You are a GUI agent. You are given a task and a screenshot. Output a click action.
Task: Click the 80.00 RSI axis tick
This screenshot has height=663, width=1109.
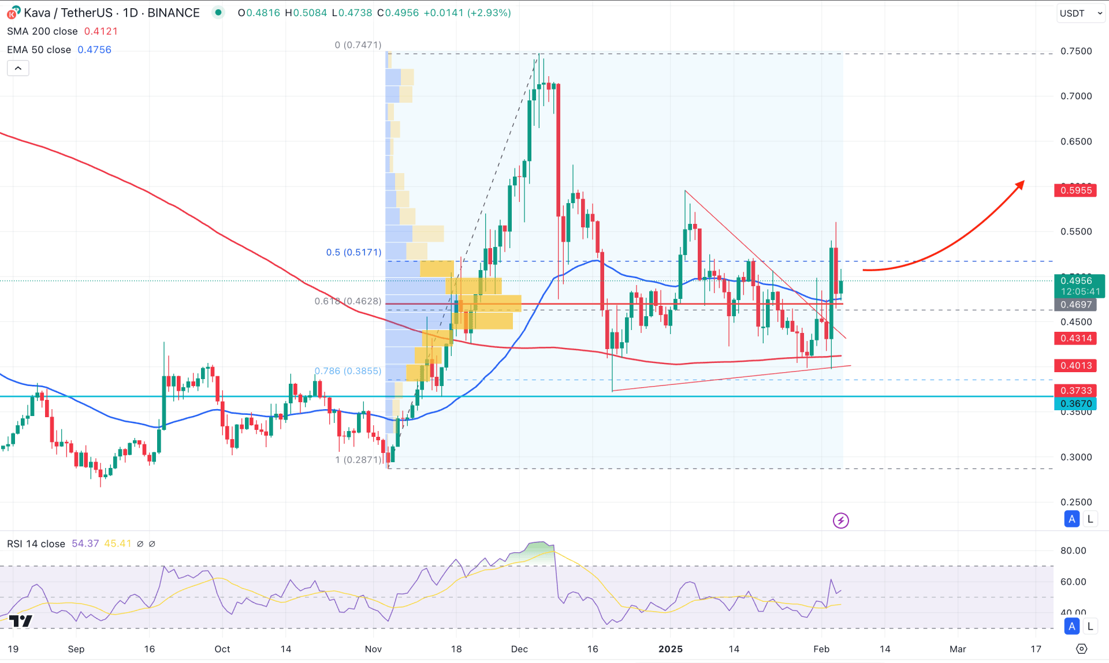1073,550
